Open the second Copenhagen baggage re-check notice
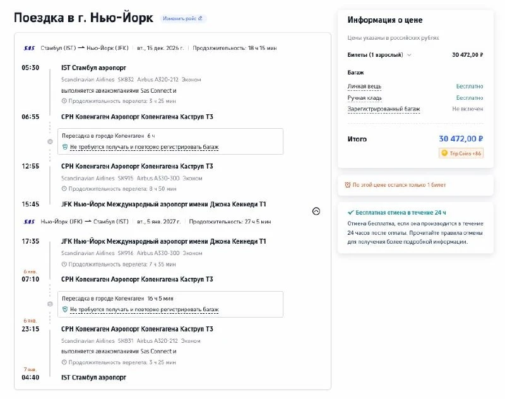The image size is (505, 399). pos(145,309)
